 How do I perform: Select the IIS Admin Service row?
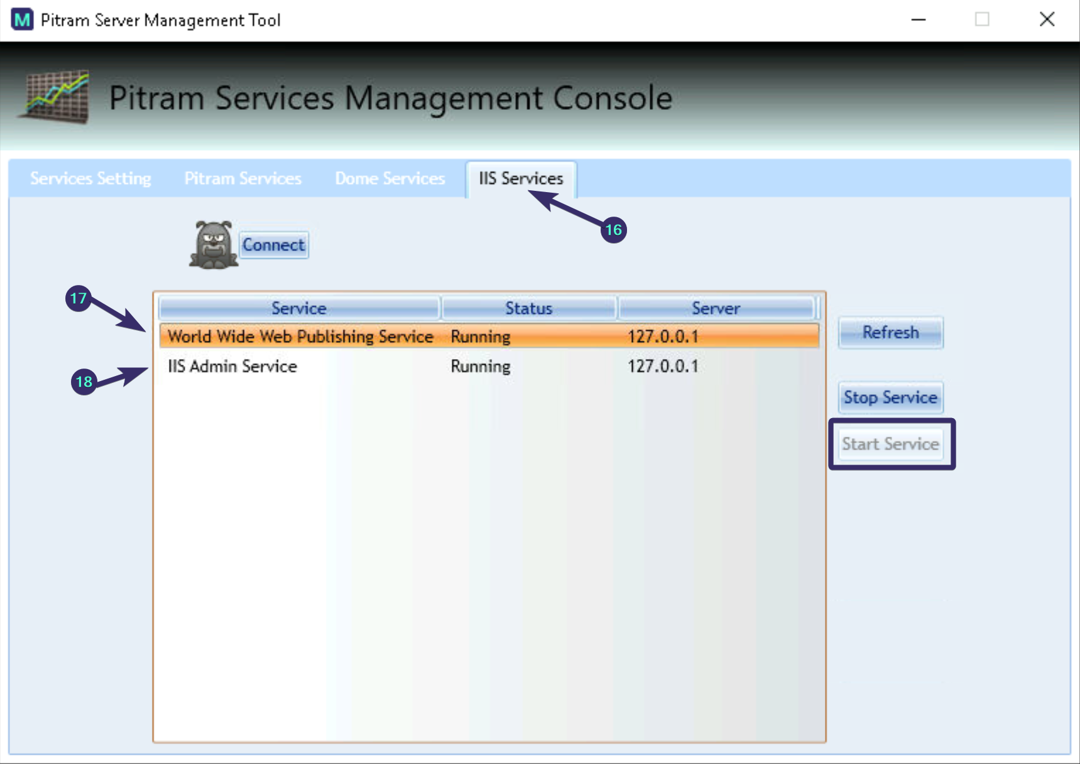tap(232, 366)
